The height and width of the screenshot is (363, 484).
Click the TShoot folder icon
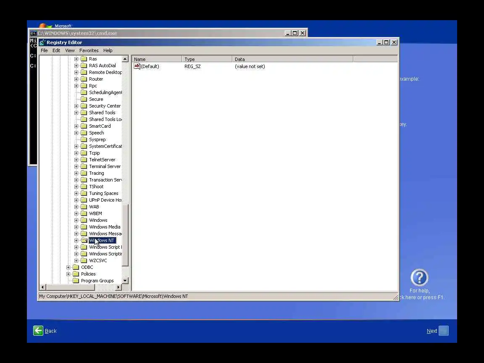[x=84, y=187]
